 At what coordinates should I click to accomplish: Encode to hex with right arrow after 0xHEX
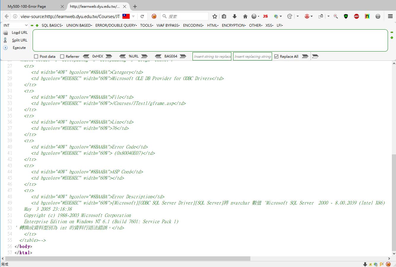109,56
